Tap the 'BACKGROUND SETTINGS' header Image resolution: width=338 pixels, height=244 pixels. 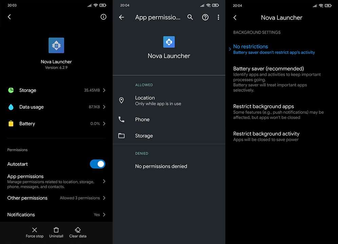point(257,32)
